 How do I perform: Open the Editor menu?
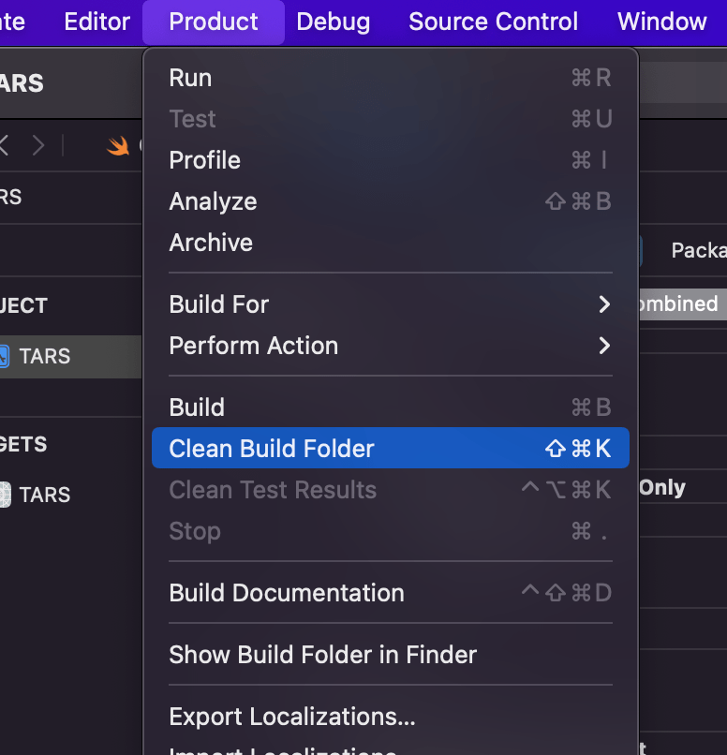(x=96, y=21)
